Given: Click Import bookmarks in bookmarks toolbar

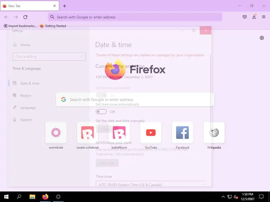Looking at the screenshot, I should (20, 26).
